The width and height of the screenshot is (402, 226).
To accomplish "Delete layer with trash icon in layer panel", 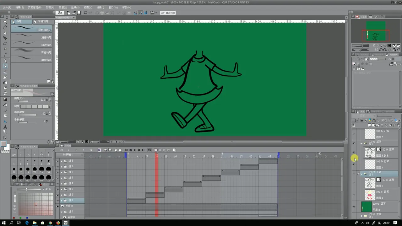I will pyautogui.click(x=399, y=125).
